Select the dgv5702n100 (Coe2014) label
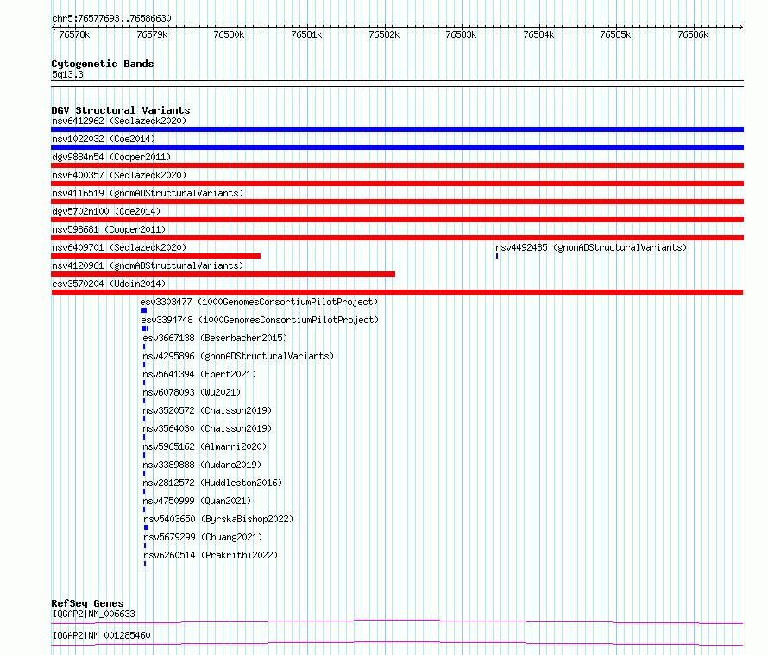The width and height of the screenshot is (768, 655). pos(106,211)
